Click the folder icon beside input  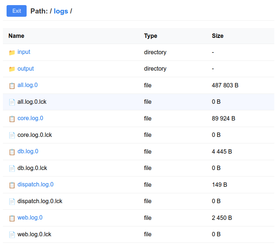click(x=12, y=52)
